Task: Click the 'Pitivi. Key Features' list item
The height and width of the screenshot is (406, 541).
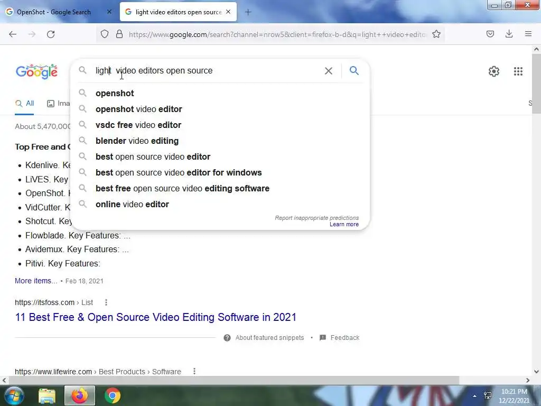Action: pyautogui.click(x=63, y=263)
